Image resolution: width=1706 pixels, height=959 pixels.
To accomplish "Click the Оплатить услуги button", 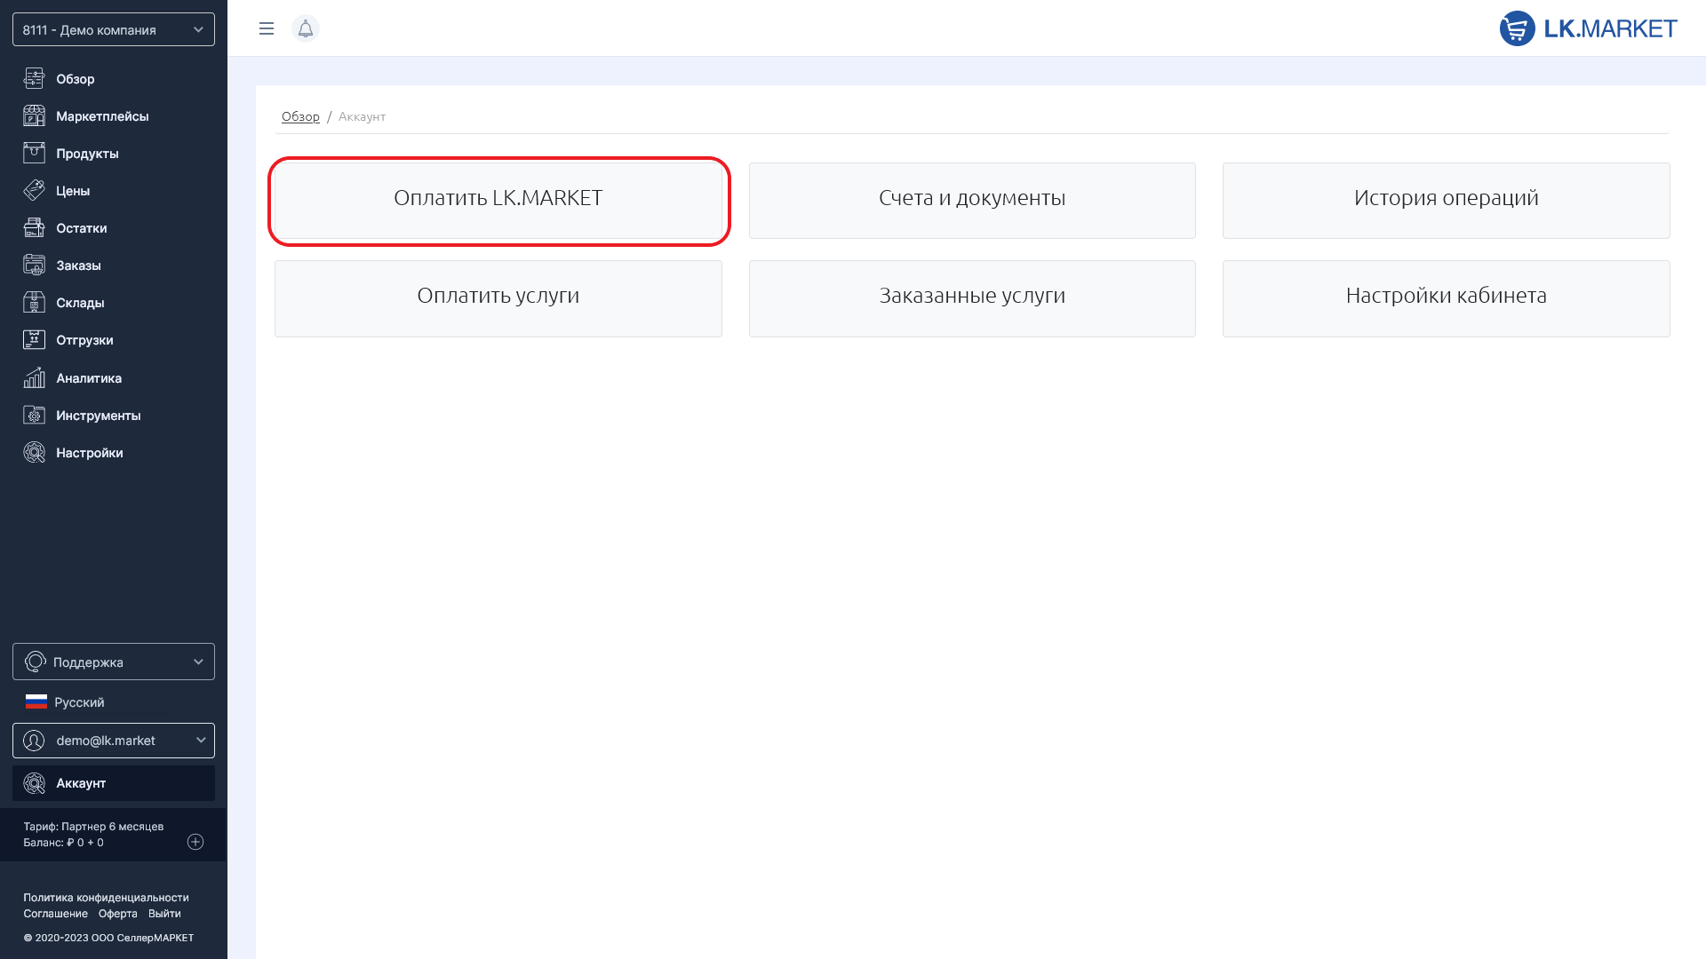I will point(498,298).
